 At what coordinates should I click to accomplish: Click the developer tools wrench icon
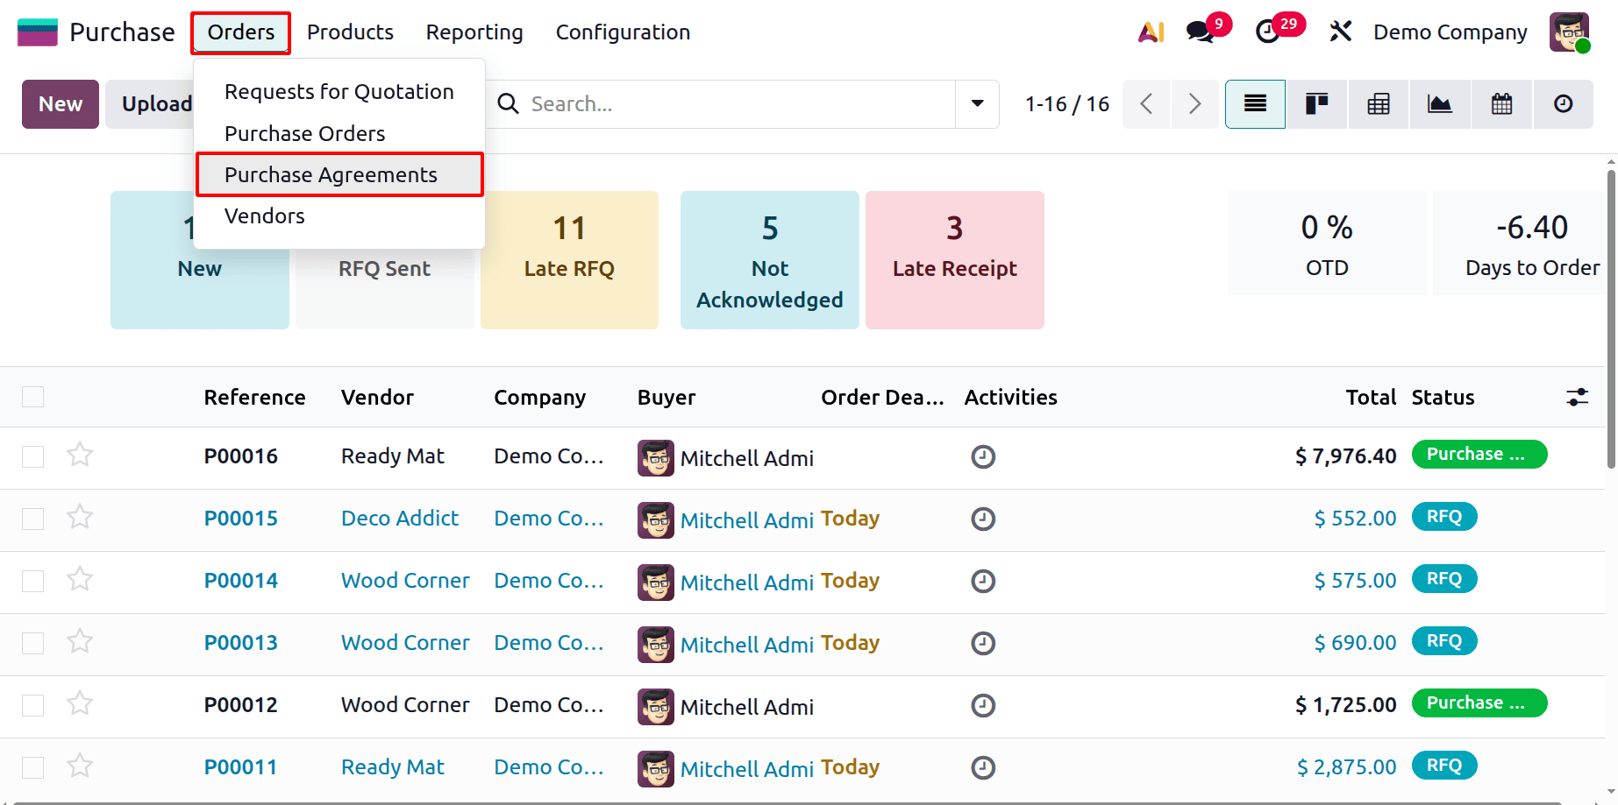(x=1341, y=32)
